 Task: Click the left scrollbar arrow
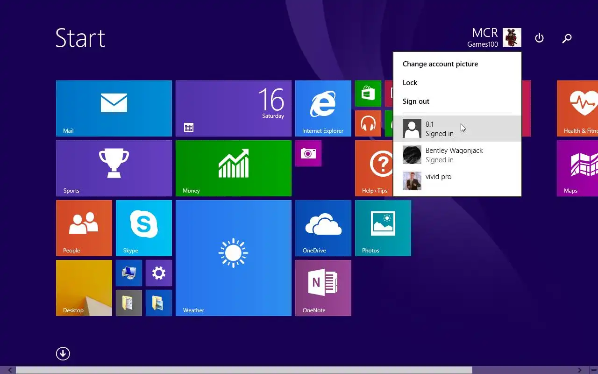click(9, 370)
